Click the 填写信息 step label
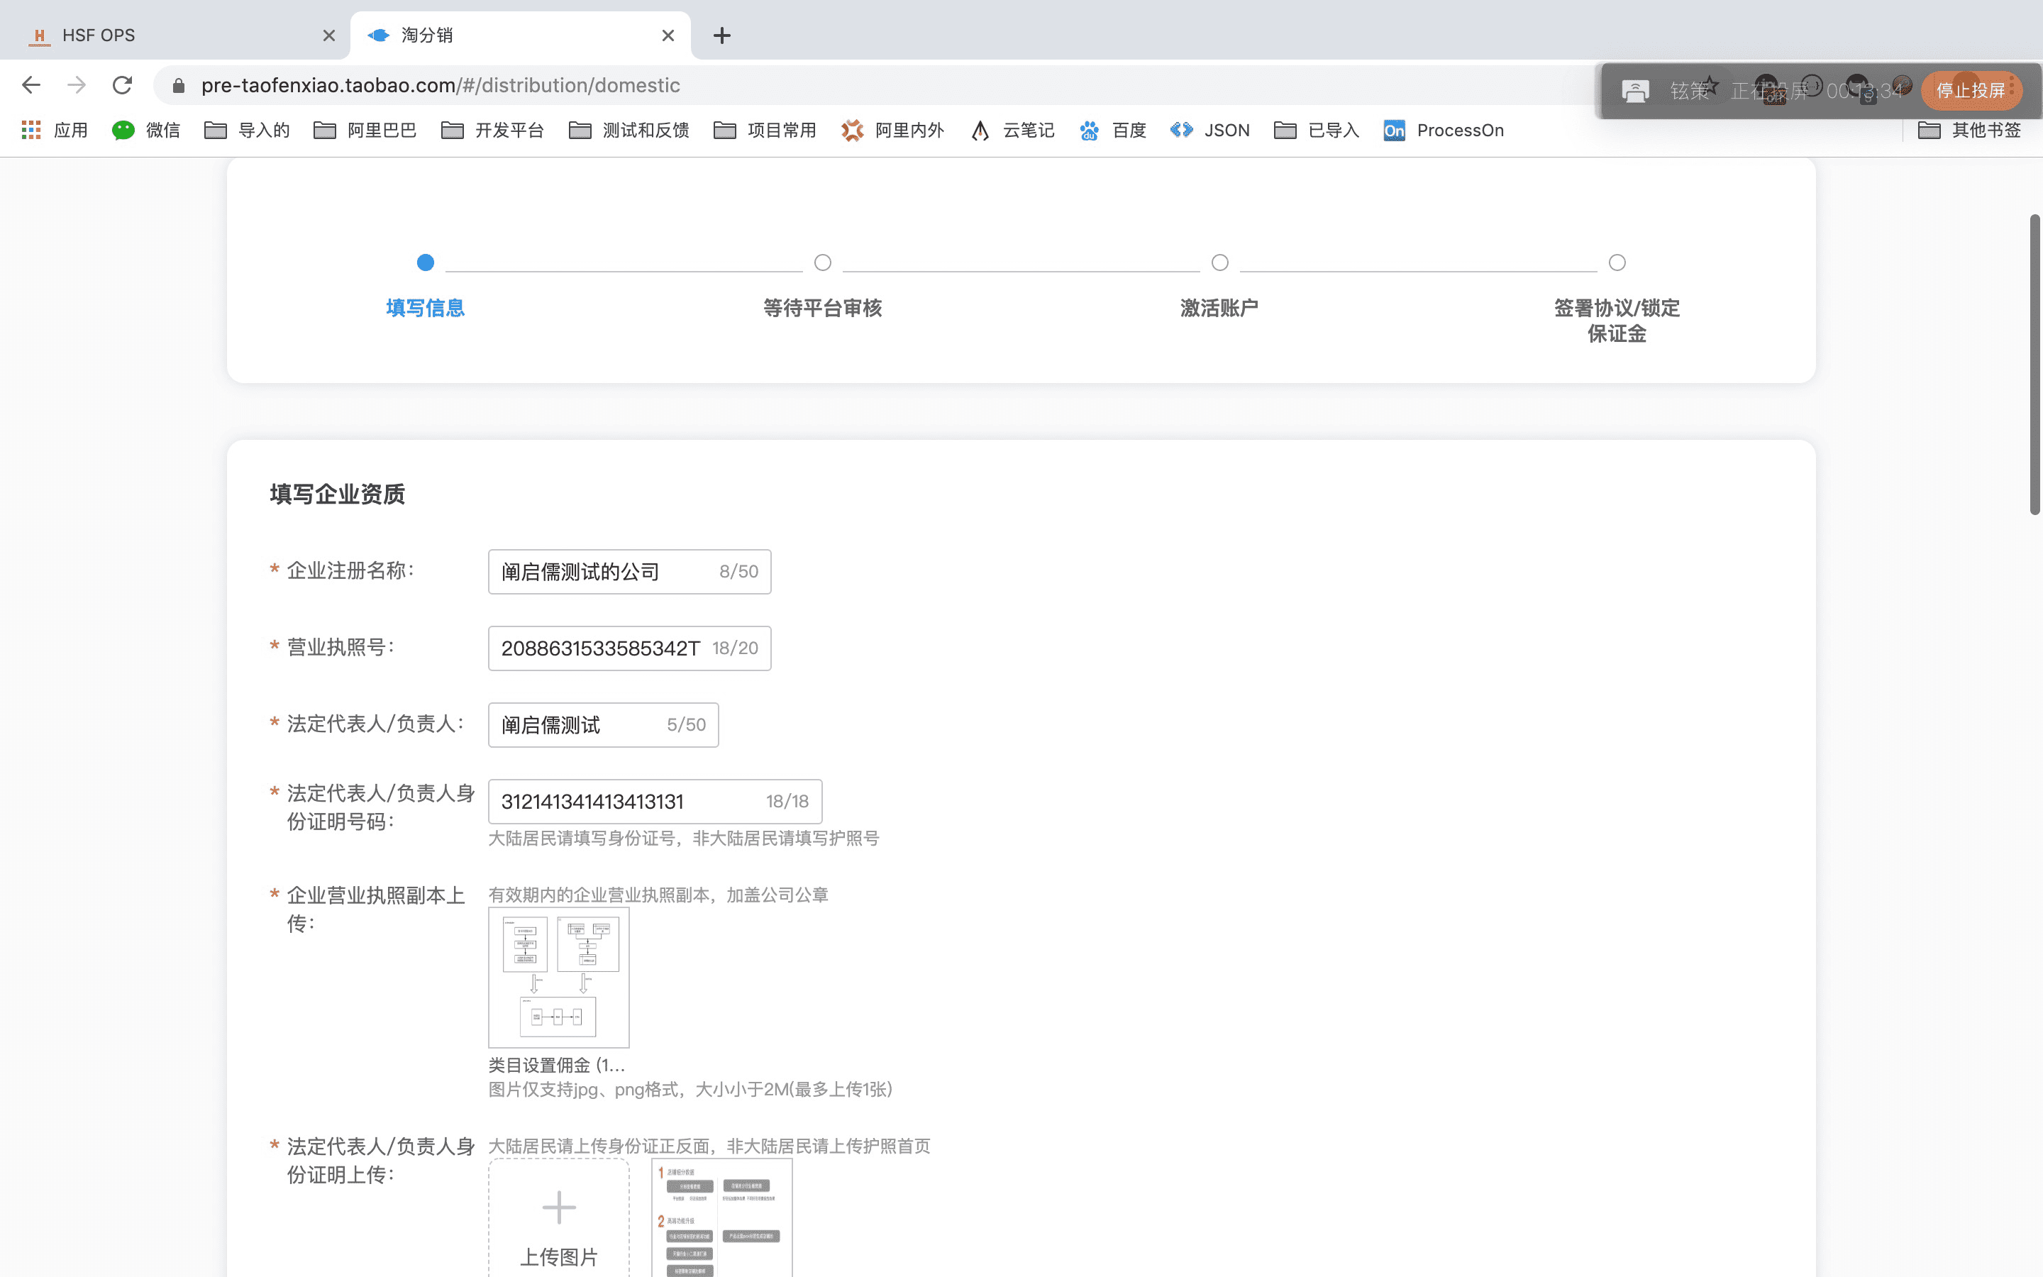 click(x=426, y=309)
